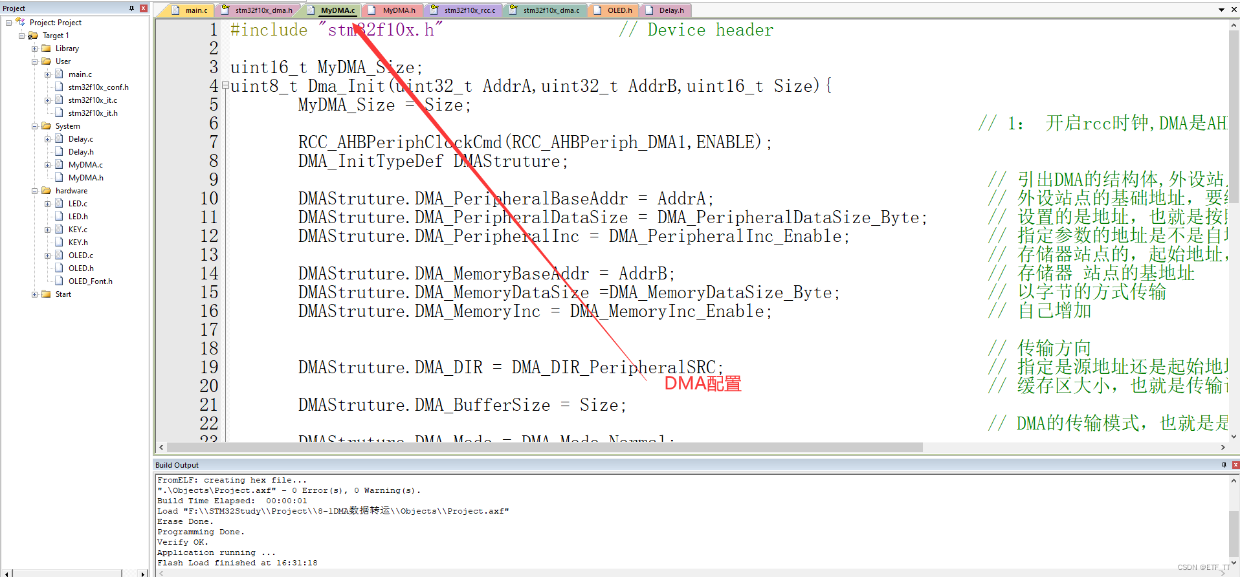Select stm32f10x_conf.h in project tree

(98, 87)
